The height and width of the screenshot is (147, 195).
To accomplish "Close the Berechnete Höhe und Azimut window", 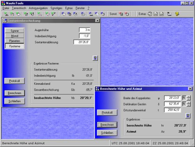I will 190,89.
